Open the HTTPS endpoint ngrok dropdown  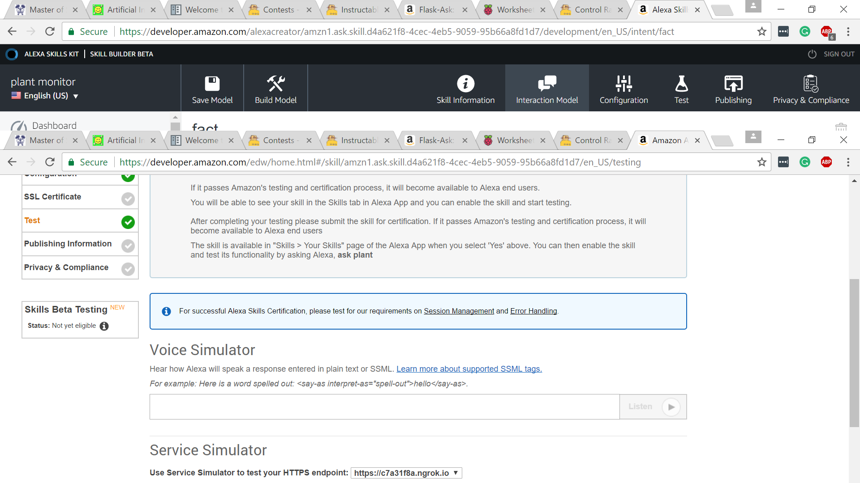point(406,473)
